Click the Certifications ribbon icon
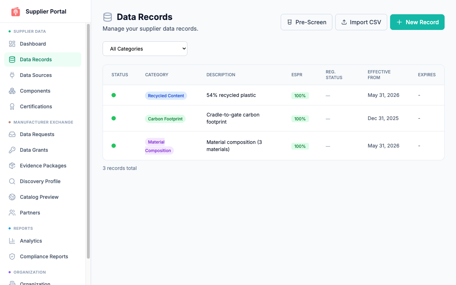Viewport: 456px width, 285px height. tap(12, 107)
